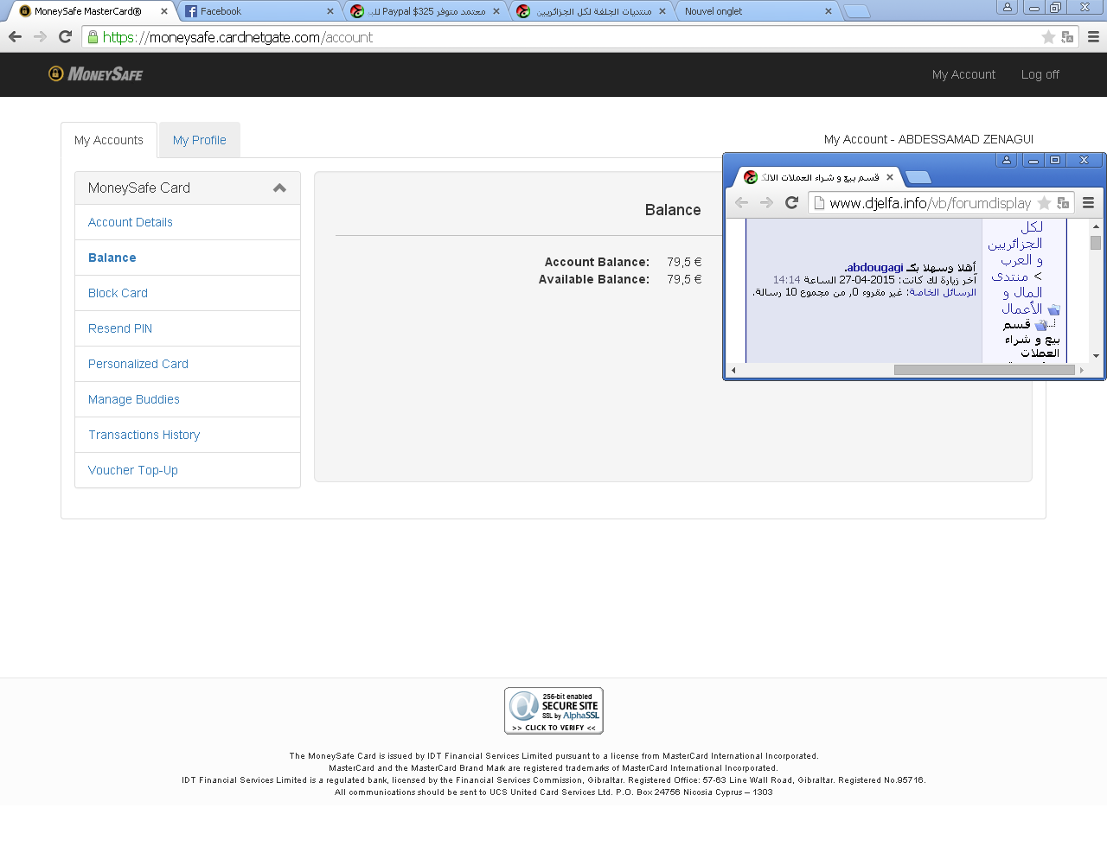The width and height of the screenshot is (1107, 859).
Task: Select Balance in the sidebar
Action: [112, 258]
